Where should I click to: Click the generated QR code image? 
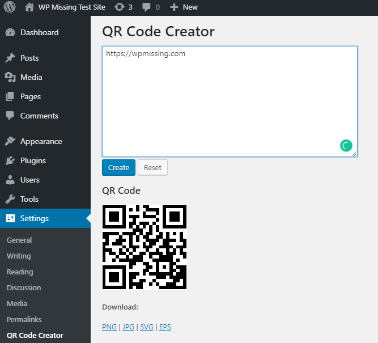coord(145,247)
